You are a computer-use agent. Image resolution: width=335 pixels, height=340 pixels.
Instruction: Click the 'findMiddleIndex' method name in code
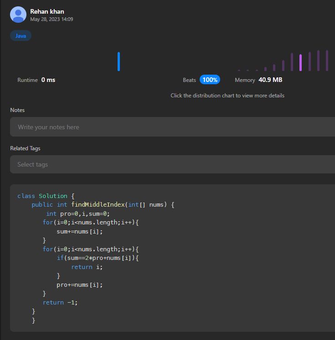(x=98, y=204)
